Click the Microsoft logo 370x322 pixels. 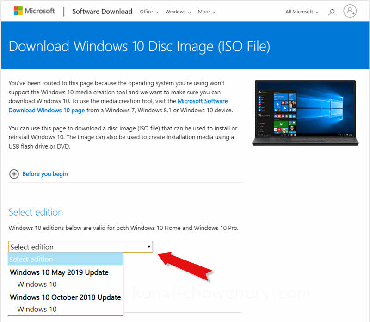[x=34, y=11]
